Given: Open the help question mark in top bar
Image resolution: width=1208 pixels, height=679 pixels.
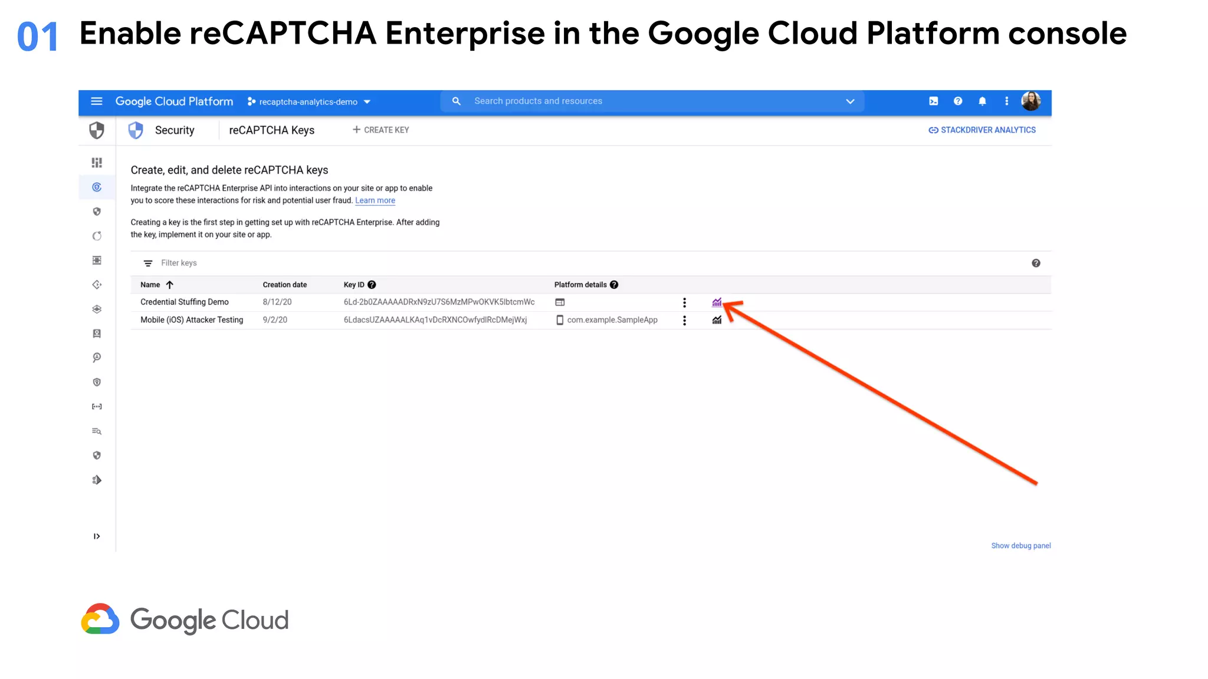Looking at the screenshot, I should coord(958,101).
